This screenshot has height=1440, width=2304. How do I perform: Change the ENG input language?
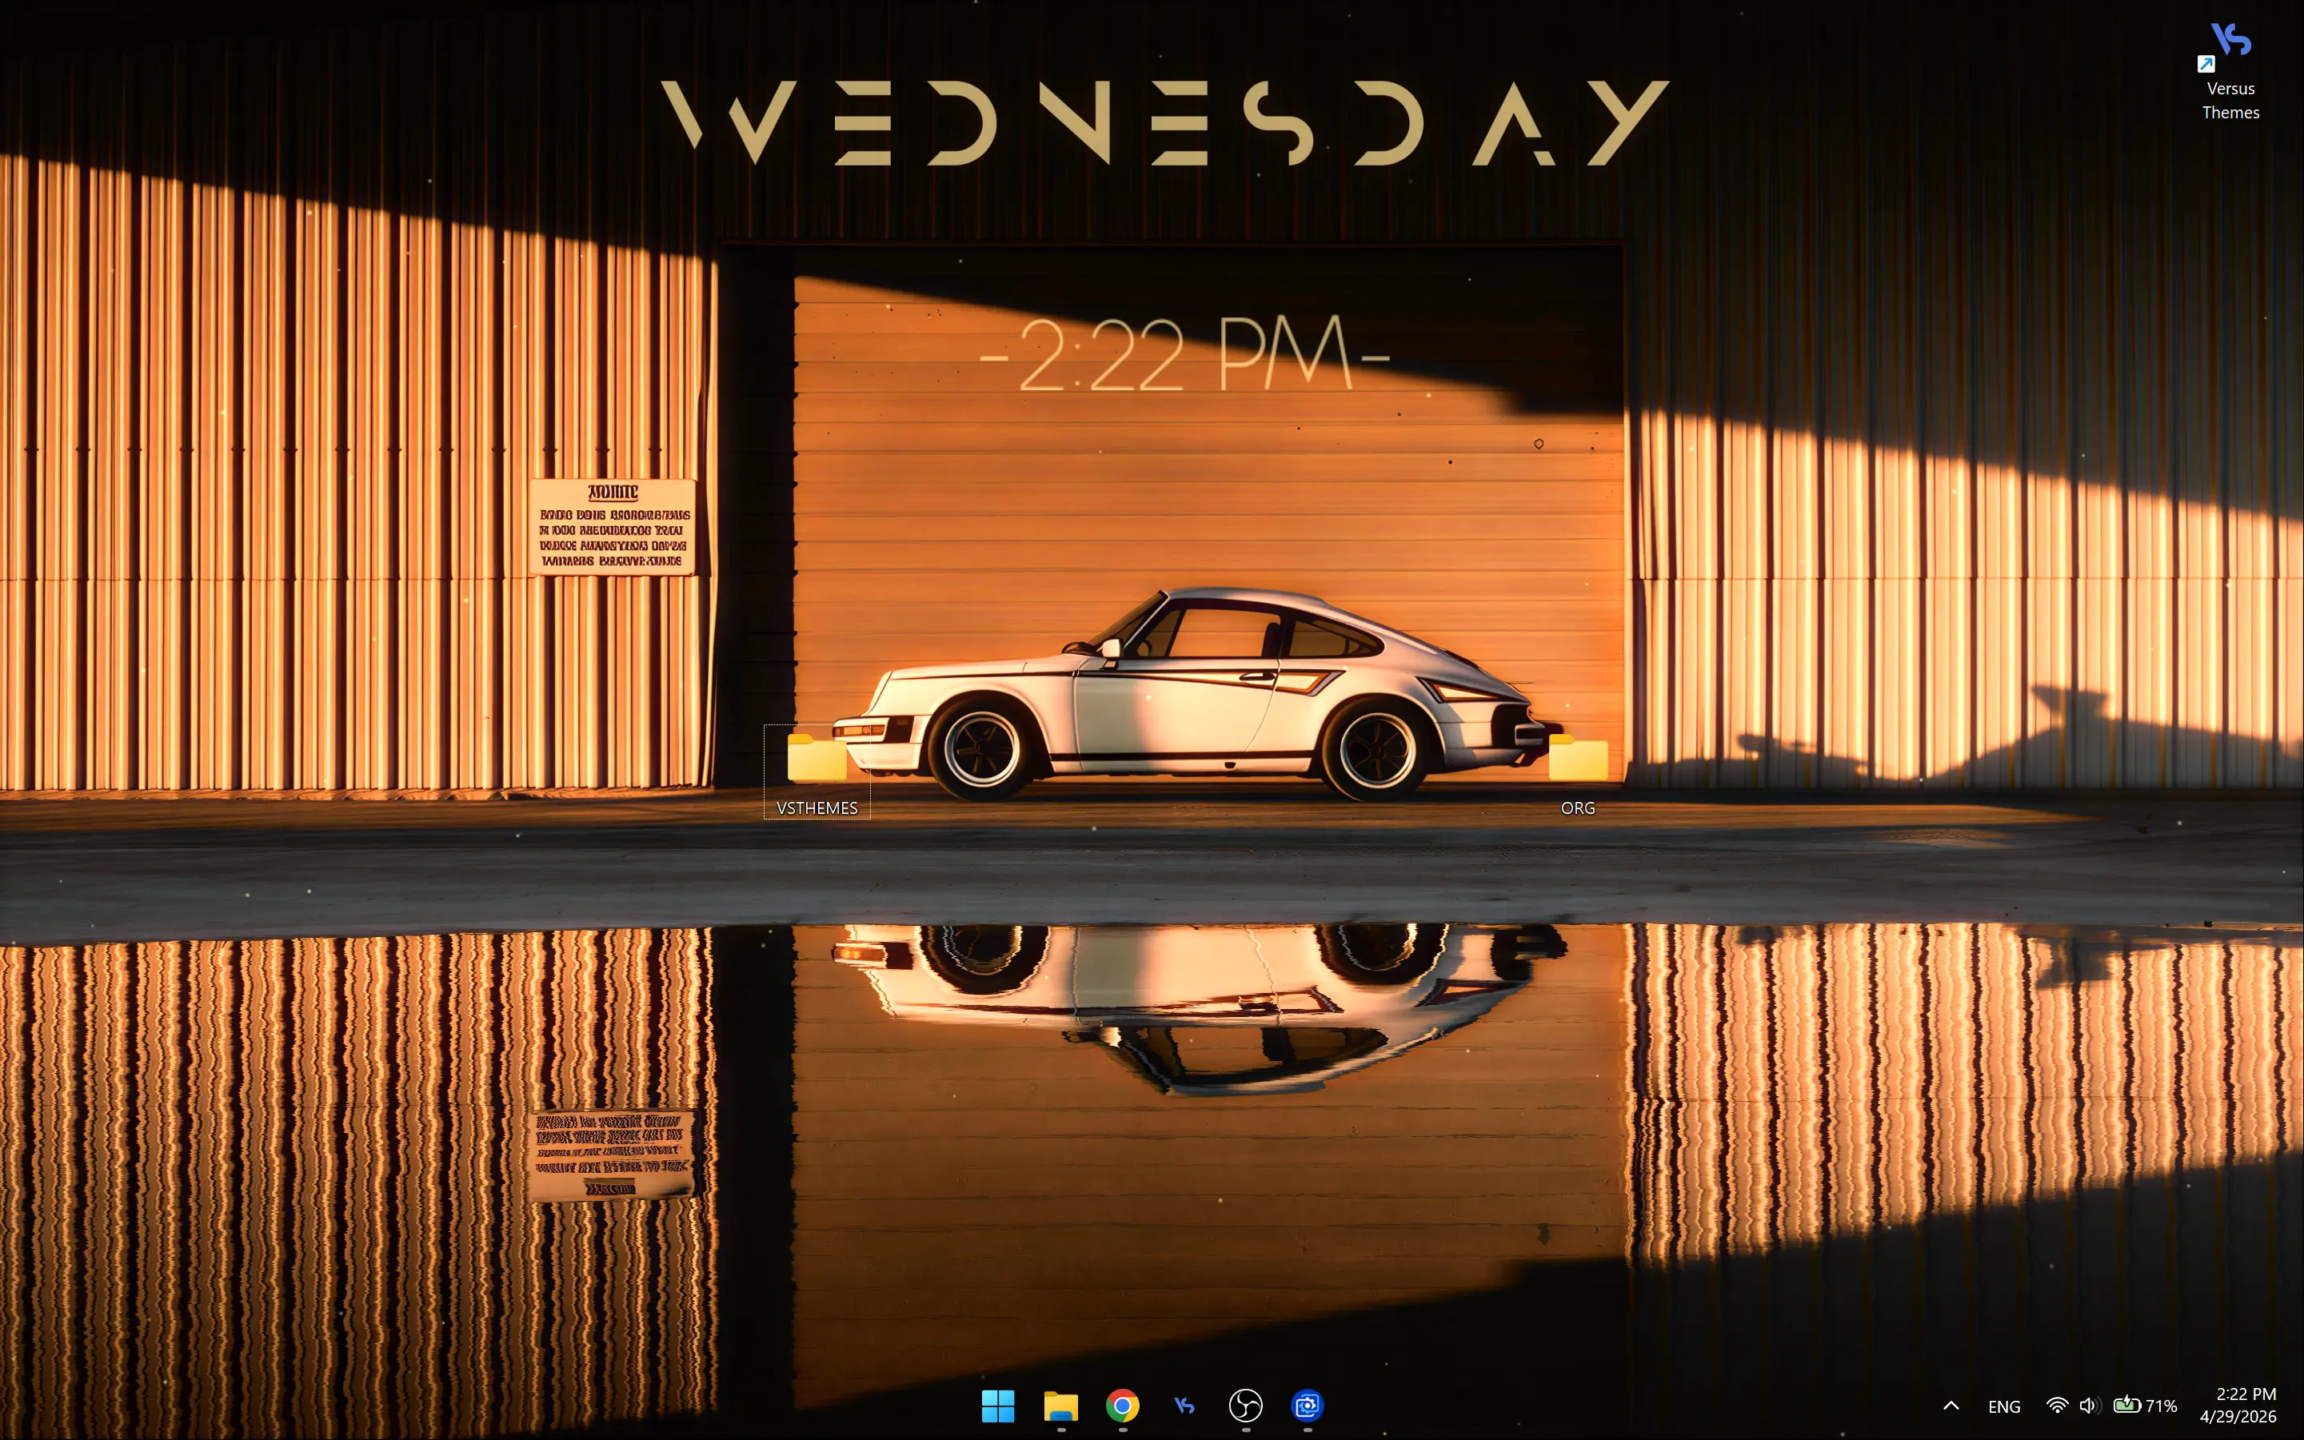pyautogui.click(x=2004, y=1406)
